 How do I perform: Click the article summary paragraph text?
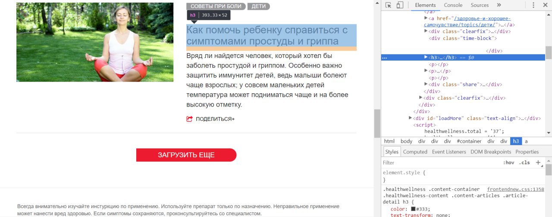click(x=267, y=80)
